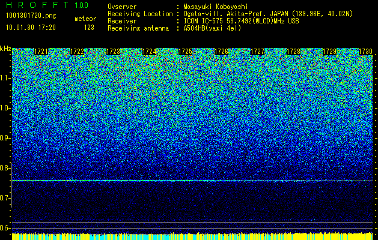Click the 1721 time marker
The width and height of the screenshot is (378, 240).
click(x=41, y=52)
